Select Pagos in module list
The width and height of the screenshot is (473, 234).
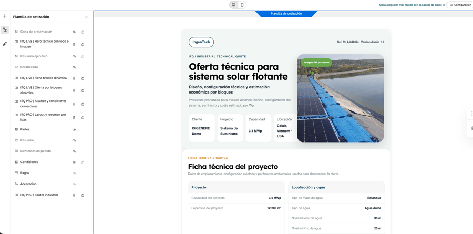25,173
